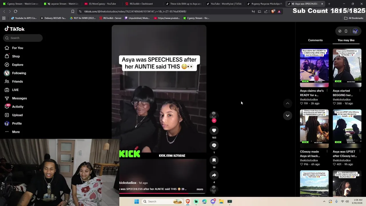366x206 pixels.
Task: Open the Following feed
Action: tap(19, 73)
